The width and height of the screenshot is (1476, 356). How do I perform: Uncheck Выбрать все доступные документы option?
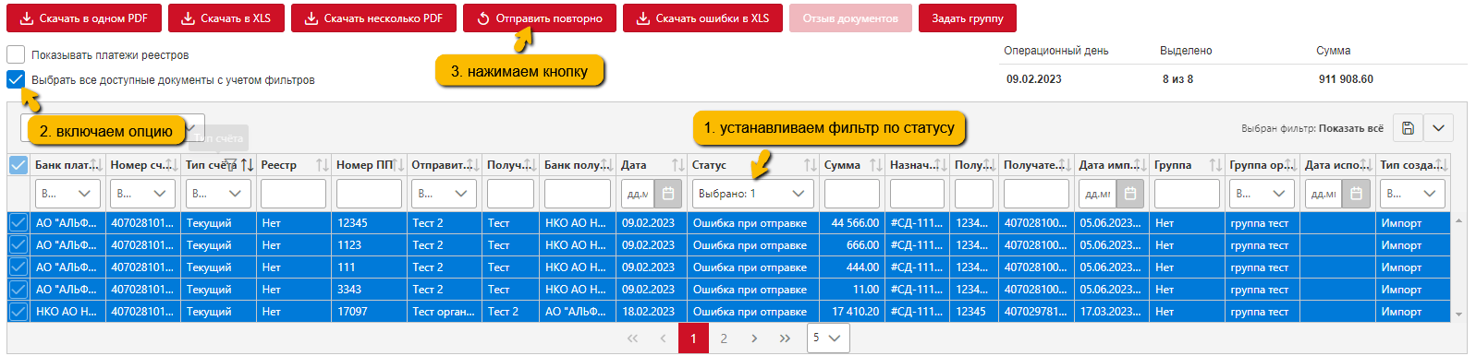16,79
